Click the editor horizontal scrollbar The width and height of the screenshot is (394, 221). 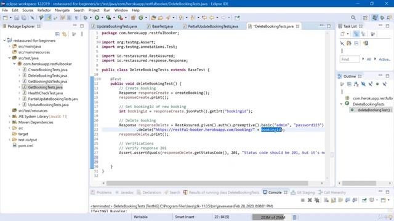click(207, 183)
